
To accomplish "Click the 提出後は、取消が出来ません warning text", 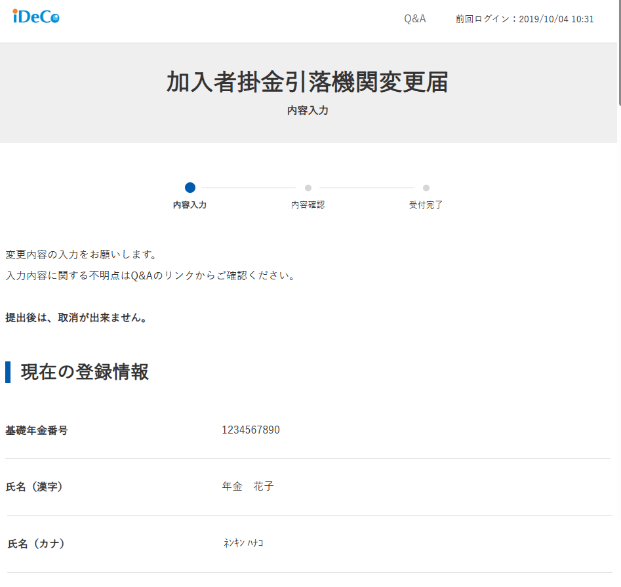I will tap(76, 318).
